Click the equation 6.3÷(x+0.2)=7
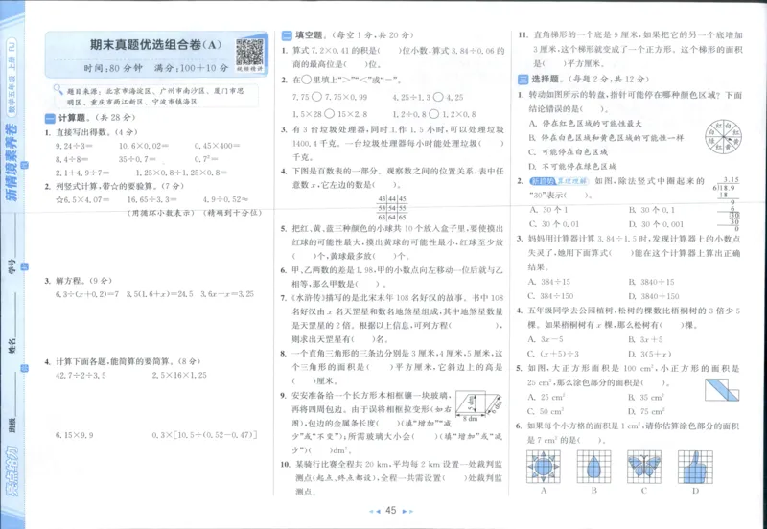The width and height of the screenshot is (767, 529). pos(87,294)
